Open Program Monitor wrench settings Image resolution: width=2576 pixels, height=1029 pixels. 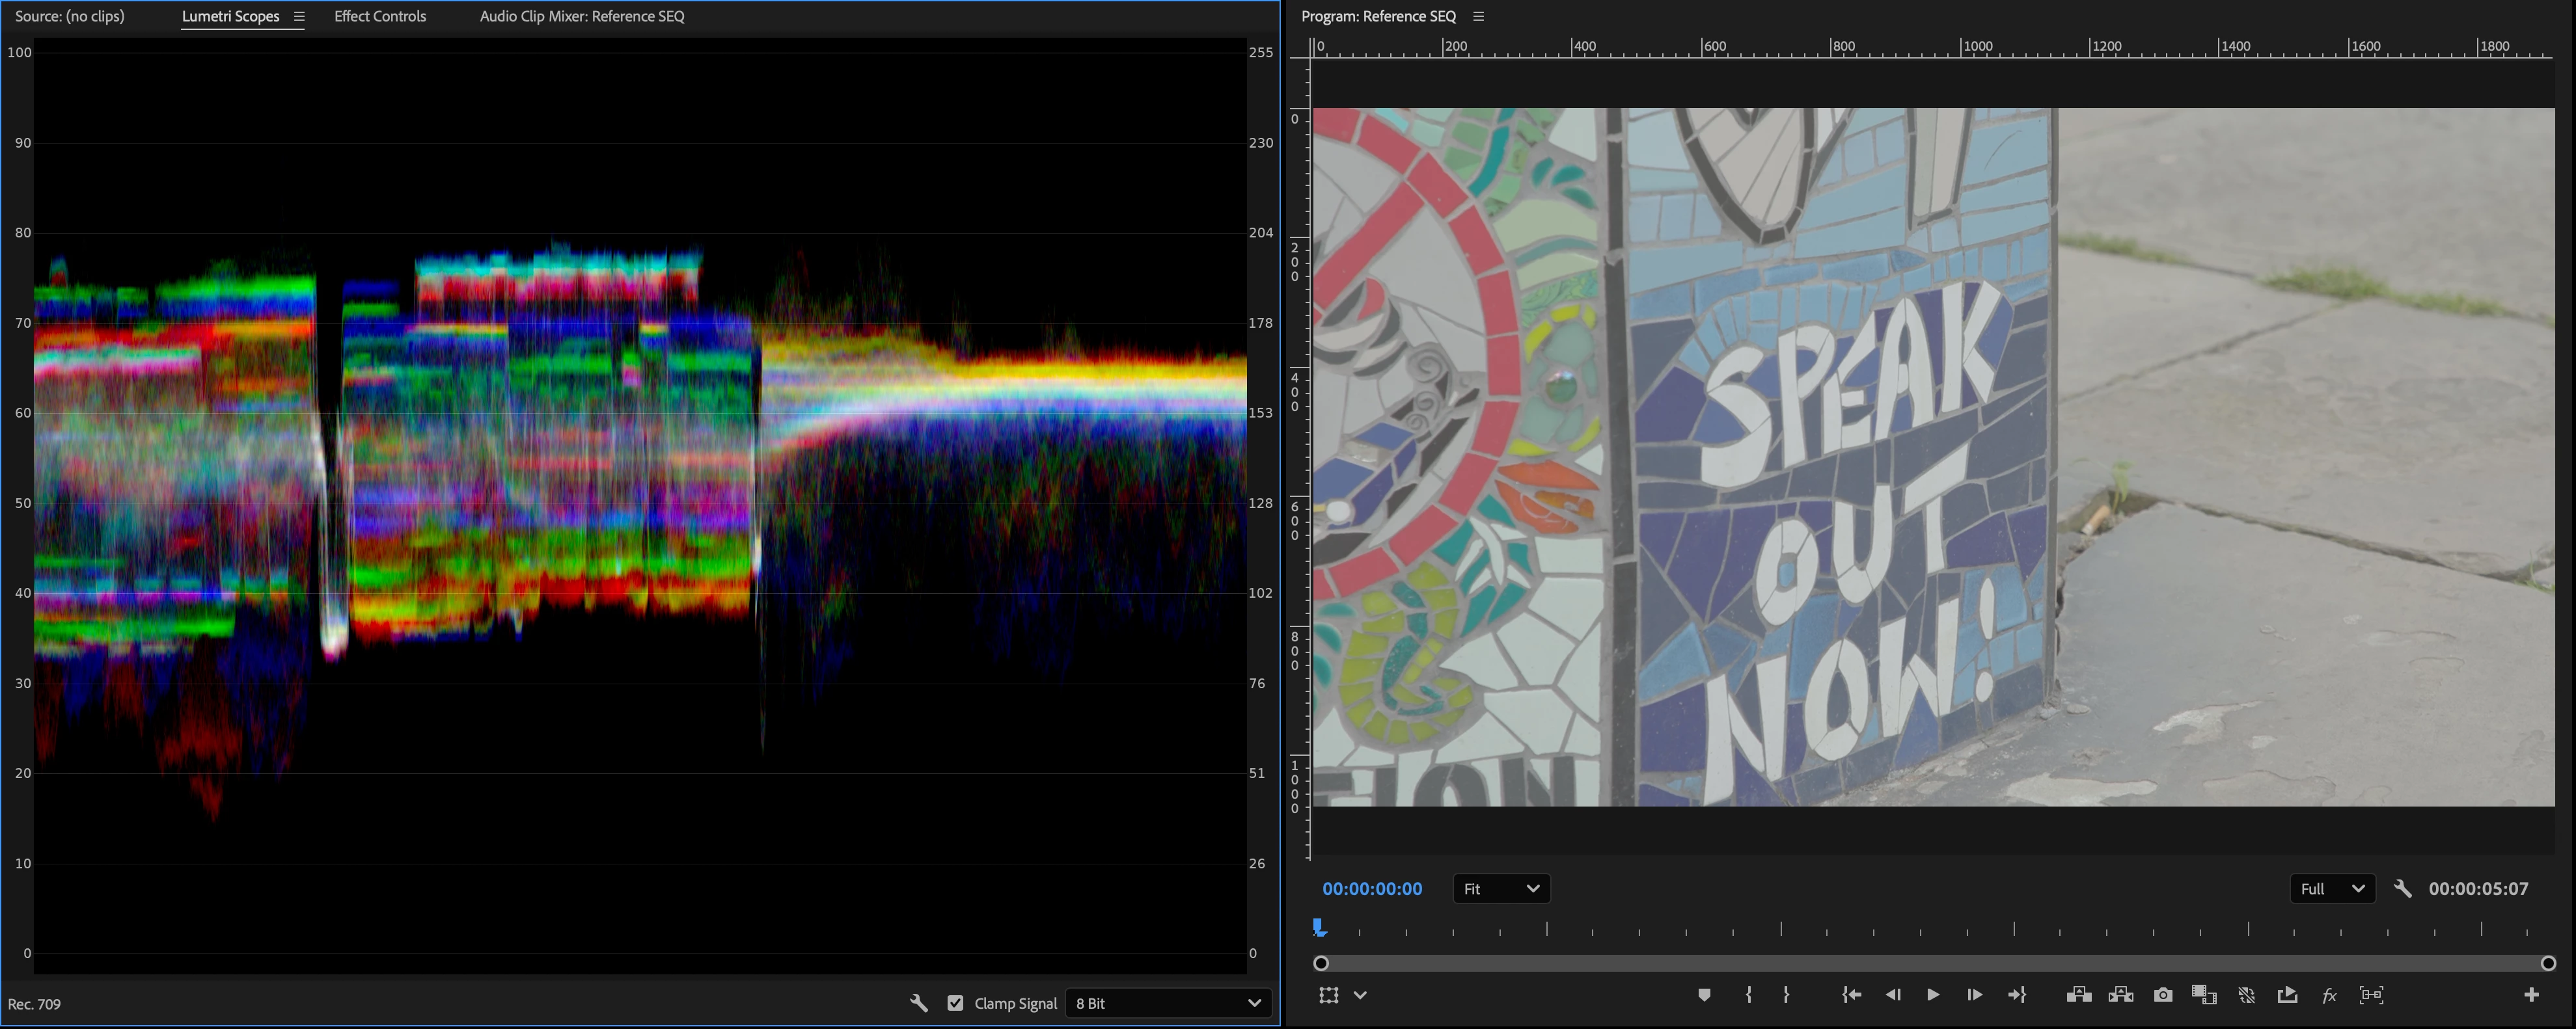click(x=2402, y=888)
